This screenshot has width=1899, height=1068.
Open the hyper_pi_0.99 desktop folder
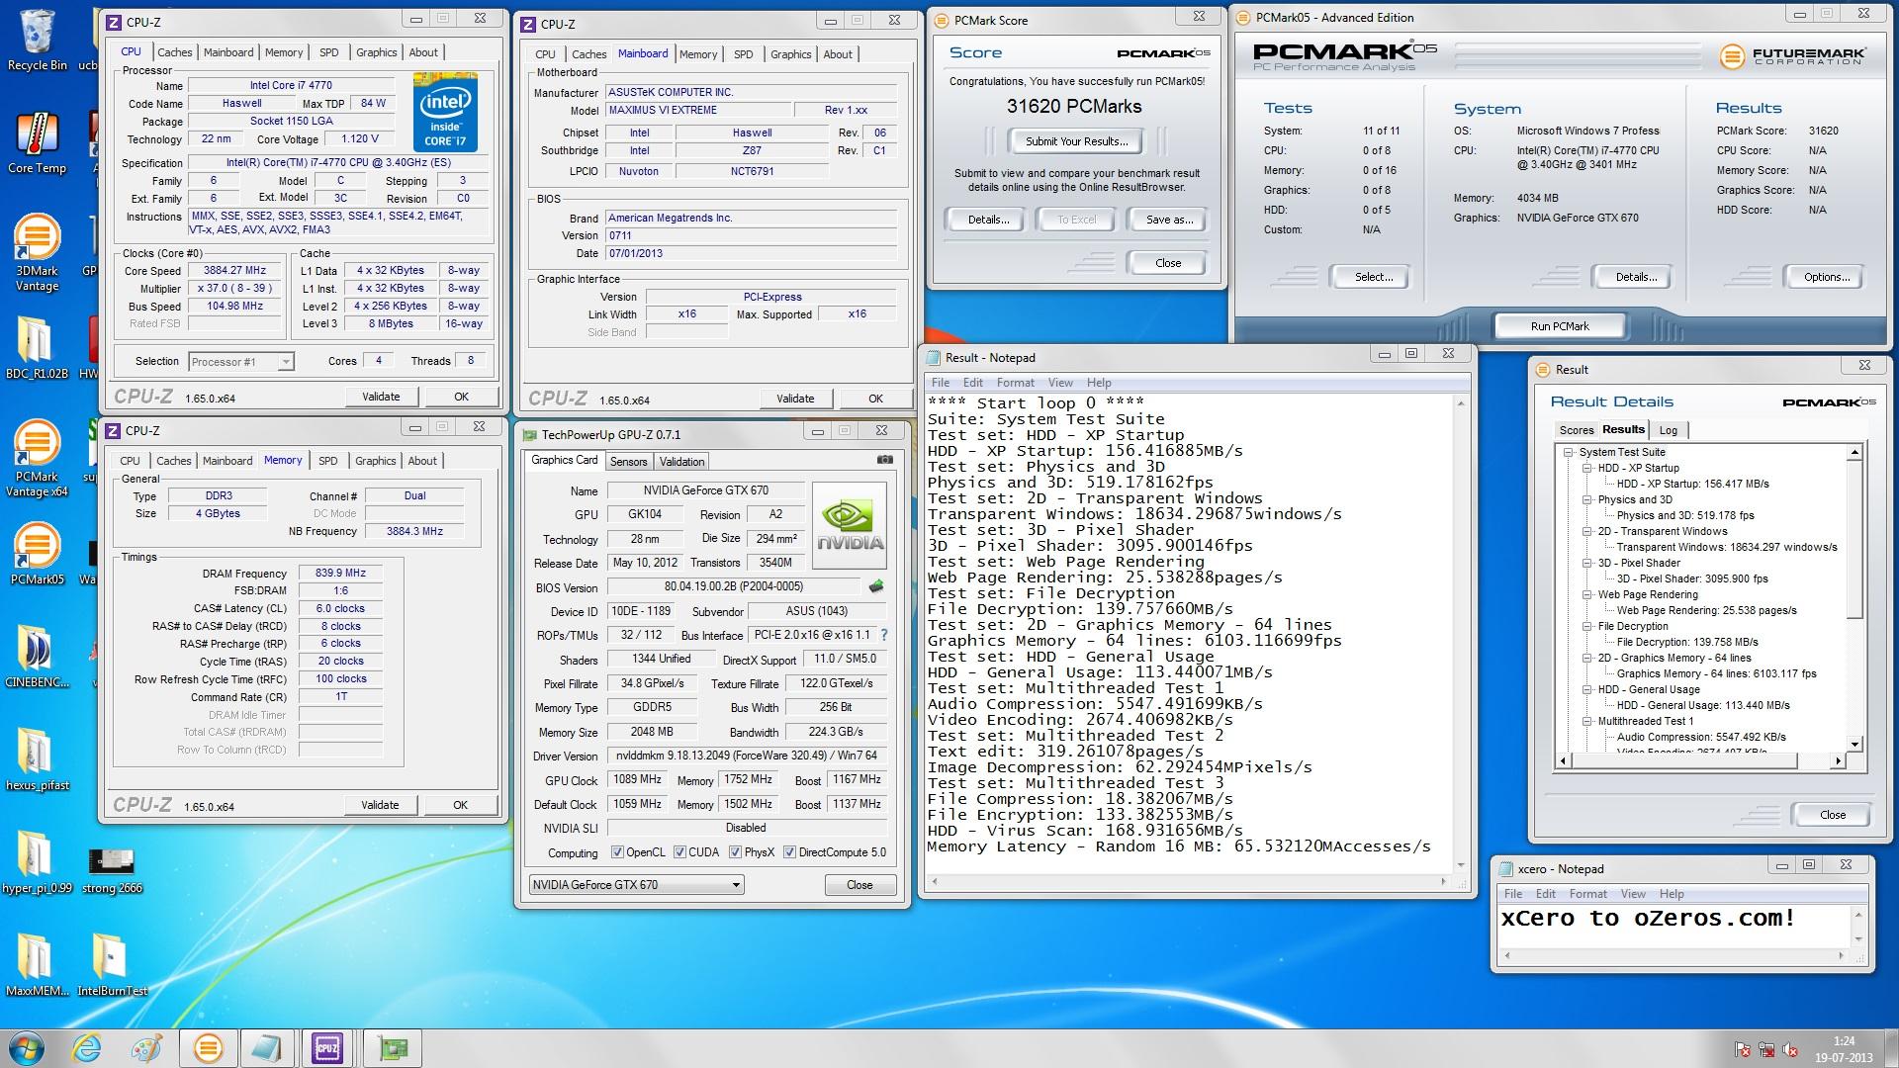(37, 862)
